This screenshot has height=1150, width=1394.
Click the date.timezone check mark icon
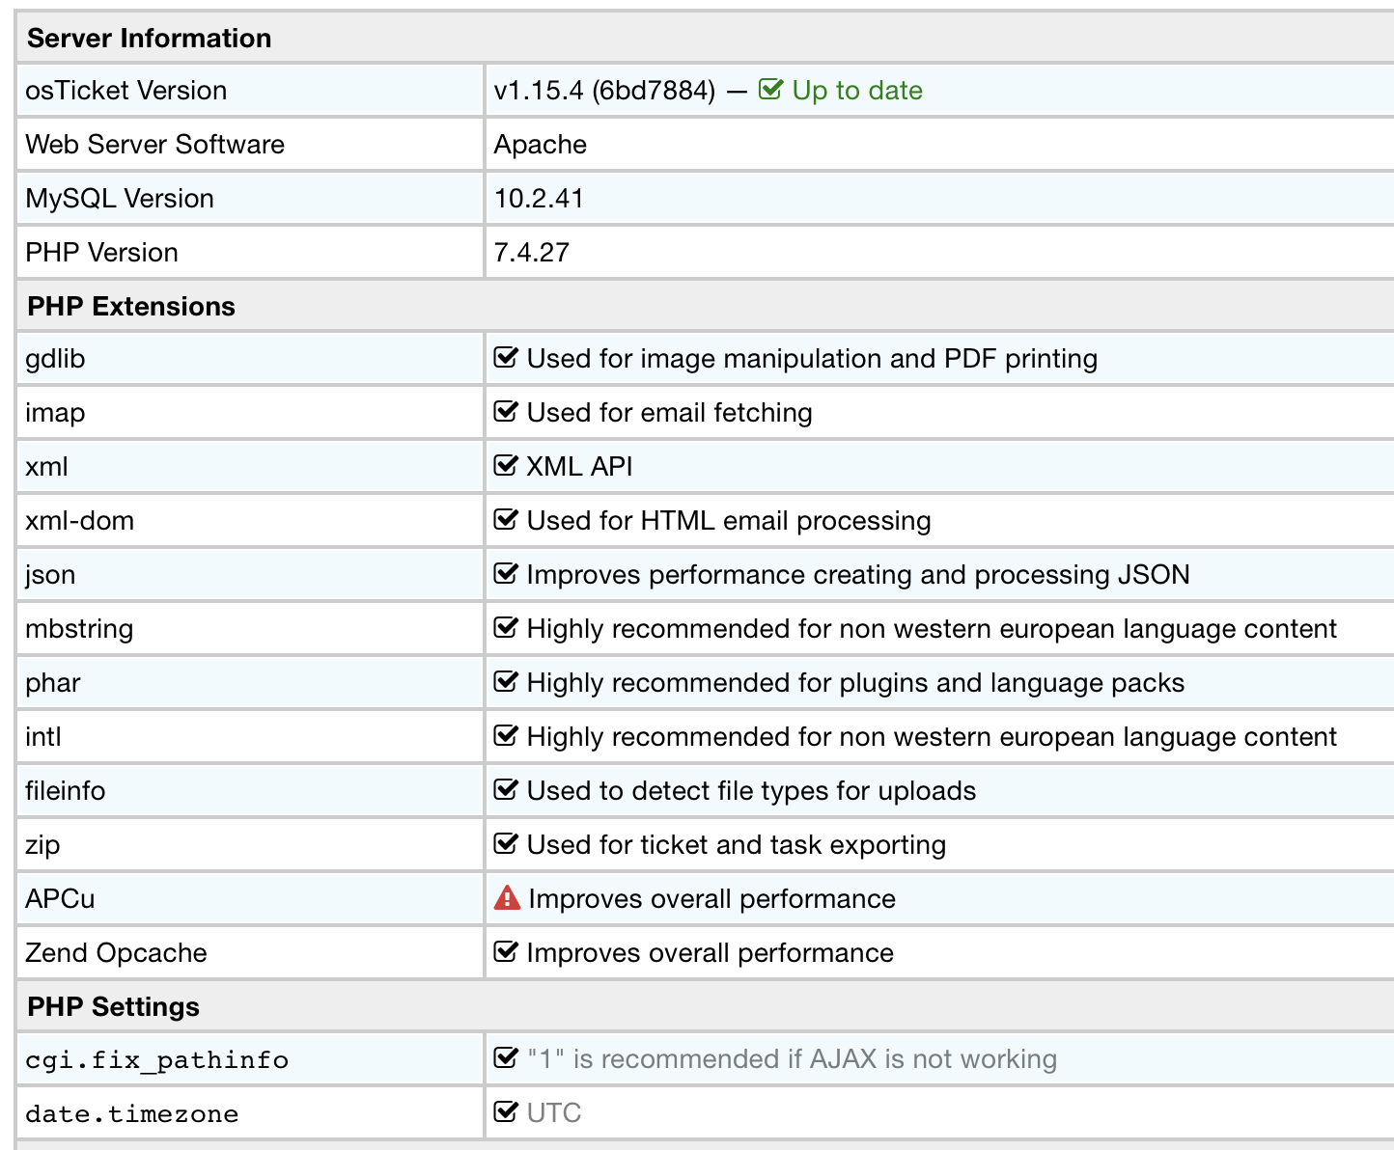coord(506,1112)
